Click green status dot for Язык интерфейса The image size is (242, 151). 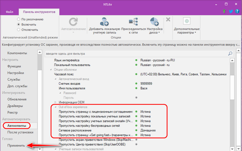point(136,60)
